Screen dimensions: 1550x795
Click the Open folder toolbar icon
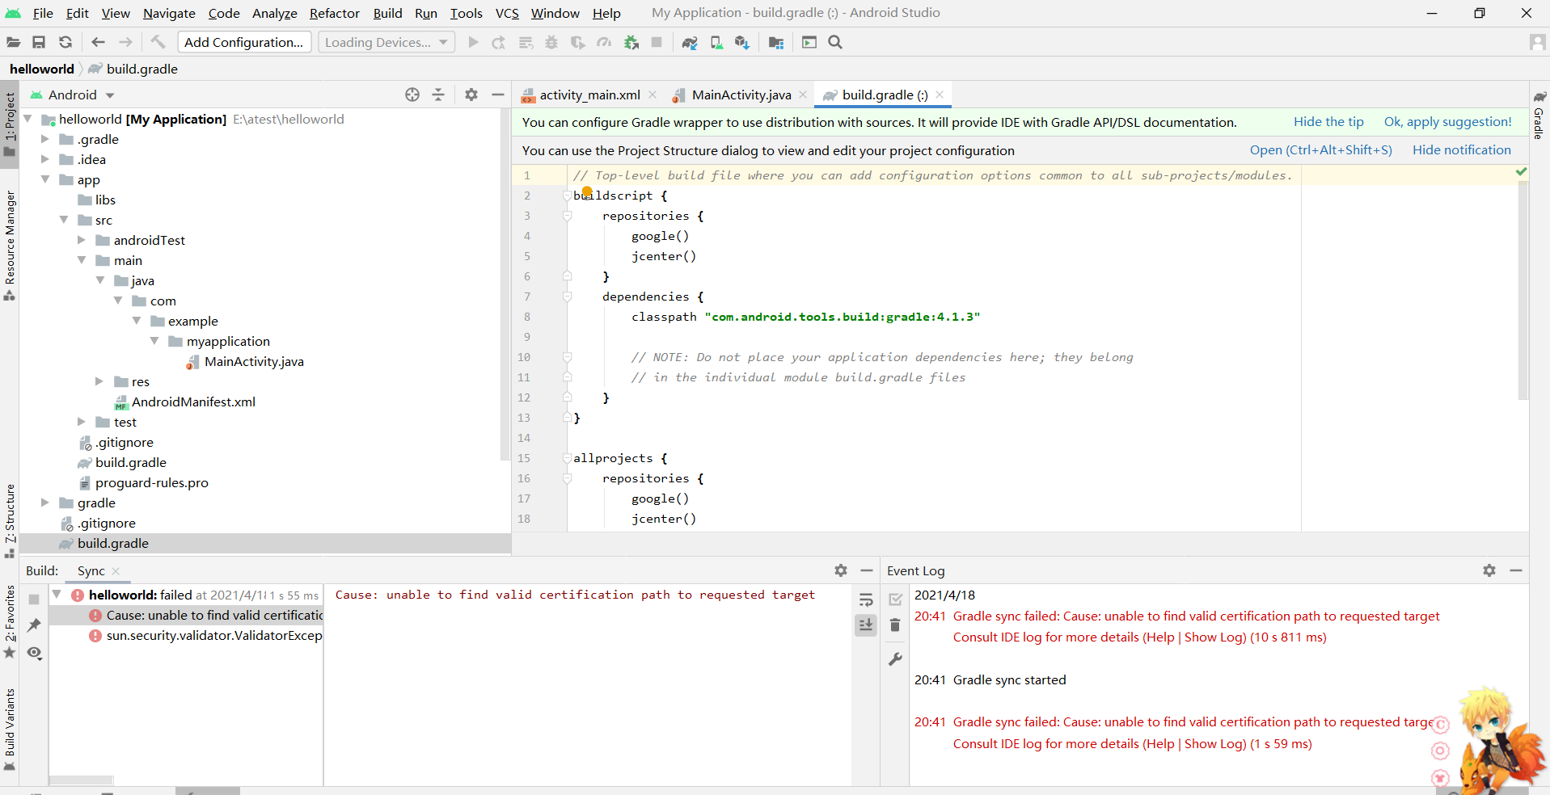[13, 42]
